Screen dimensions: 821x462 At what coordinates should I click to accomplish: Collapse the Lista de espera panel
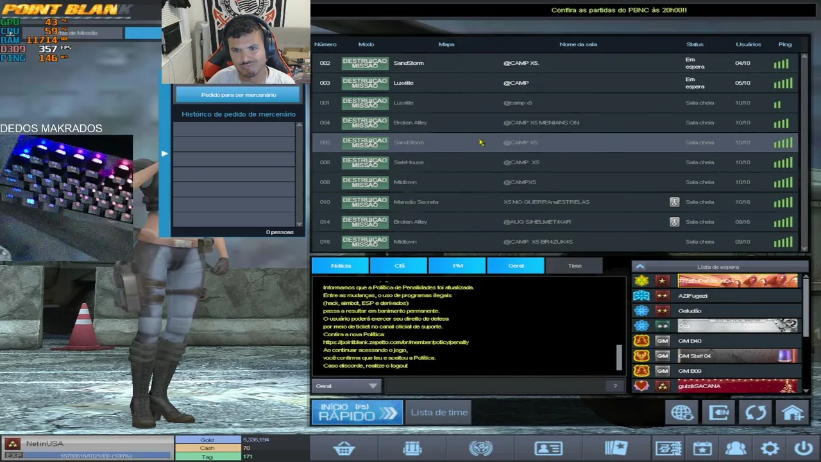(x=639, y=267)
